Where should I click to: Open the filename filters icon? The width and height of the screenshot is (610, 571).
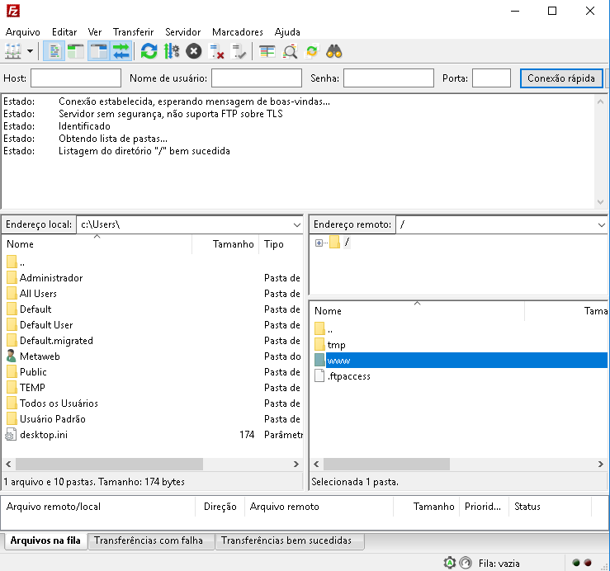267,51
